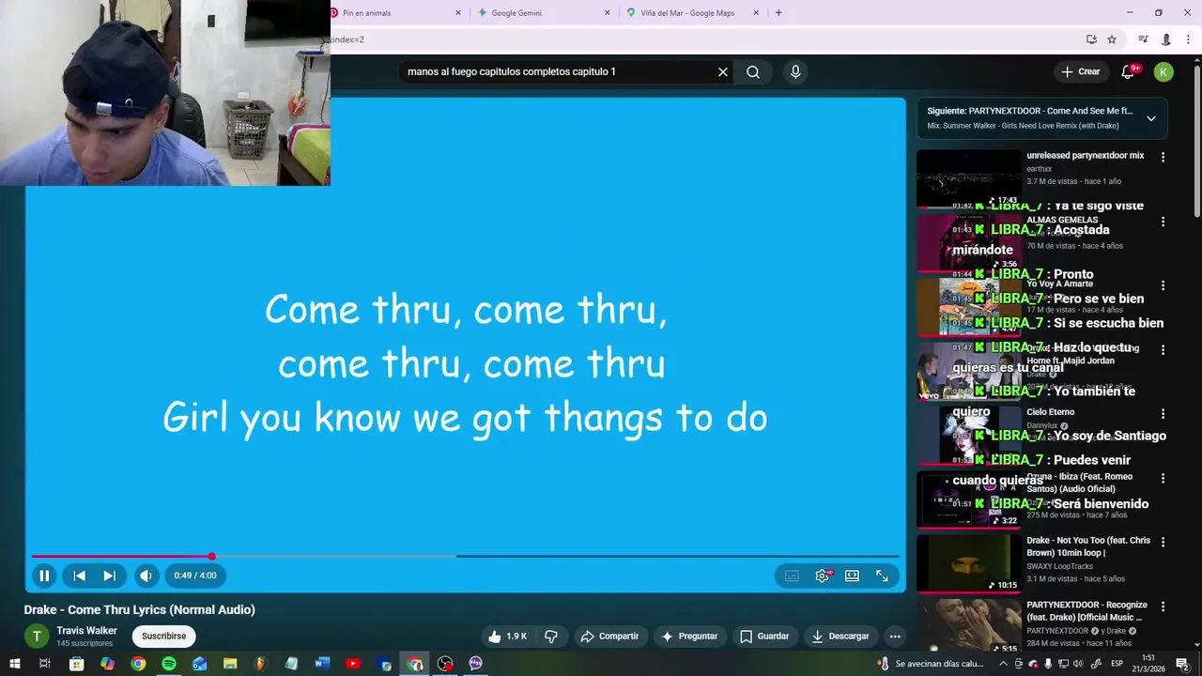Show hidden system tray icons
Viewport: 1202px width, 676px height.
coord(1003,664)
